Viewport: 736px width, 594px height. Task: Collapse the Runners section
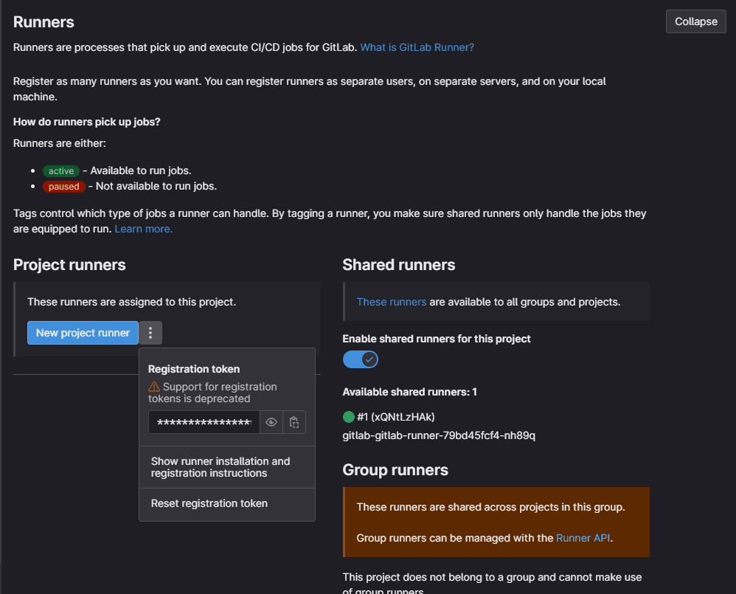pos(695,21)
